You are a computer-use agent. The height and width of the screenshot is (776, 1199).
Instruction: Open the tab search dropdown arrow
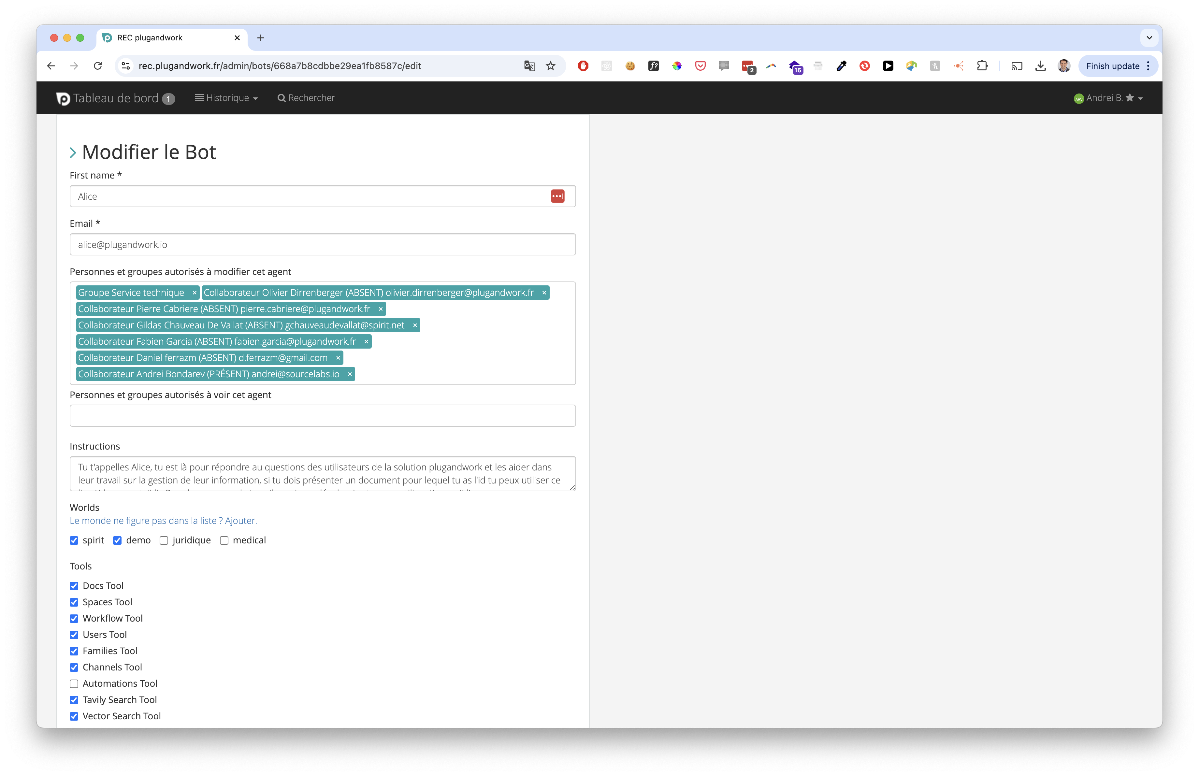1149,38
